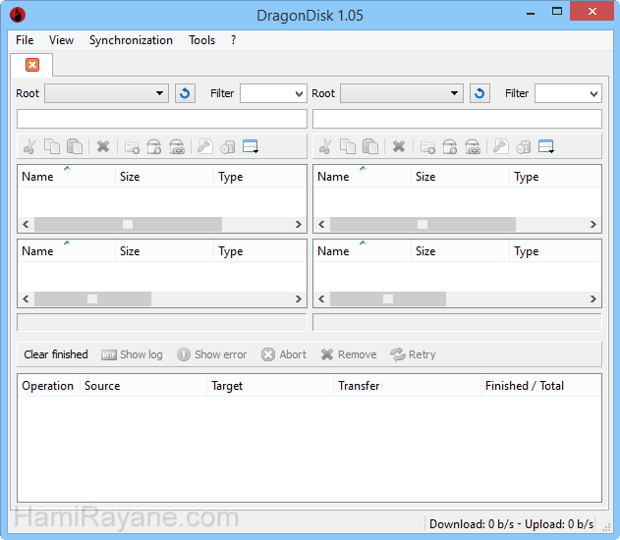Click the horizontal scrollbar thumb in lower-right list

click(x=388, y=299)
